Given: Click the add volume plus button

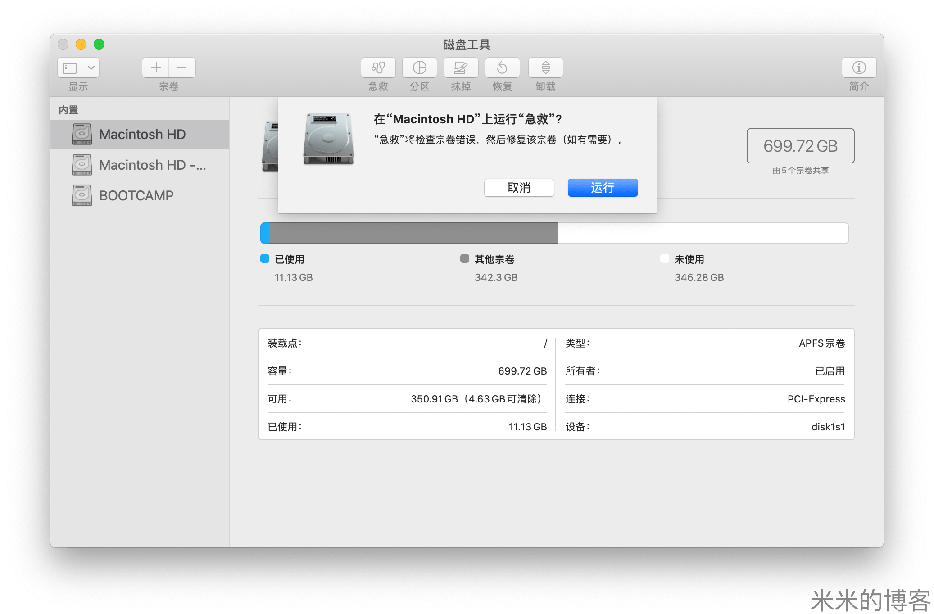Looking at the screenshot, I should point(156,68).
